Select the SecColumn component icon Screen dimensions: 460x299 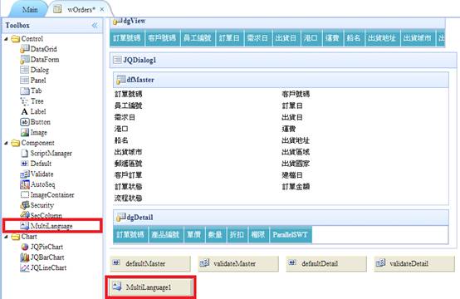click(25, 215)
